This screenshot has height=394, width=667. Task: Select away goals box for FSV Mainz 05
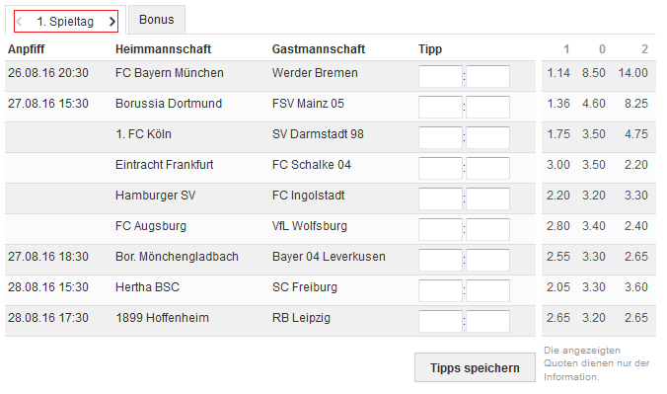point(487,107)
